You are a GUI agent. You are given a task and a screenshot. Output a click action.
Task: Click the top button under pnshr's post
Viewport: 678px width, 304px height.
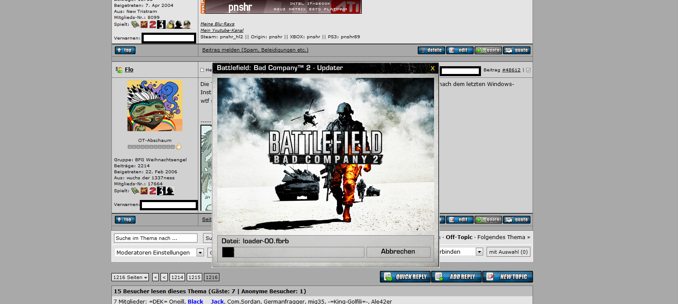pyautogui.click(x=125, y=50)
